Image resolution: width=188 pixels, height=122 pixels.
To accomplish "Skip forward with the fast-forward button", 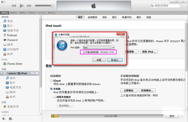I will tap(29, 6).
